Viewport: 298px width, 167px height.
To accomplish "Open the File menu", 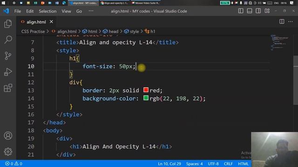I will tap(18, 11).
